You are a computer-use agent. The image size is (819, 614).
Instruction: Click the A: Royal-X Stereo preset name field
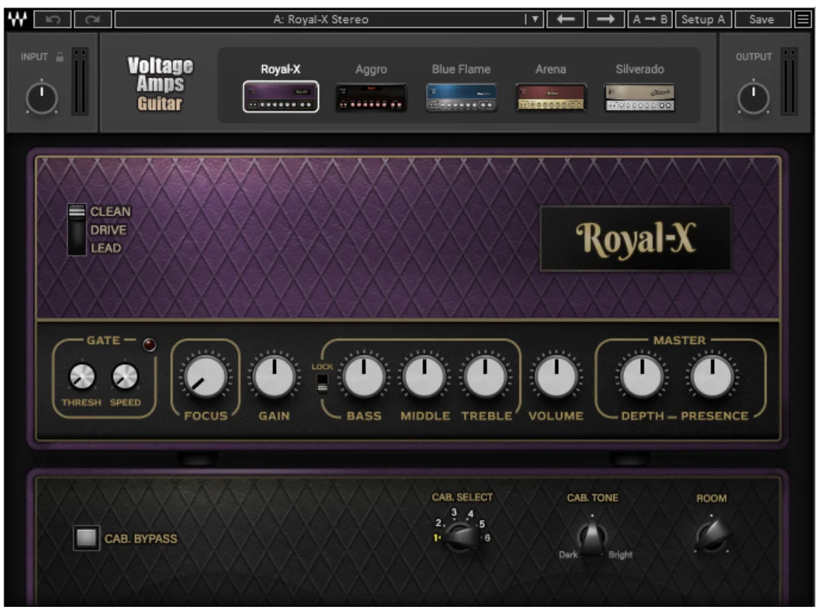pos(320,19)
